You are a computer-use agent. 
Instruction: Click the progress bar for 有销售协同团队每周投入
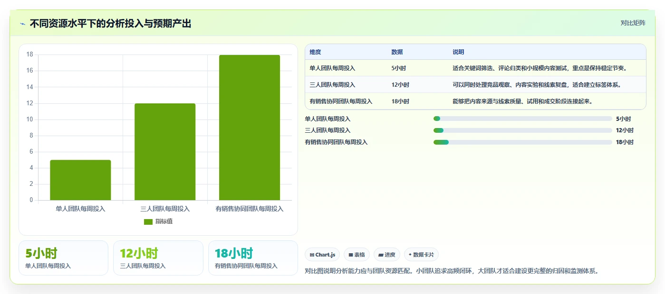click(523, 142)
